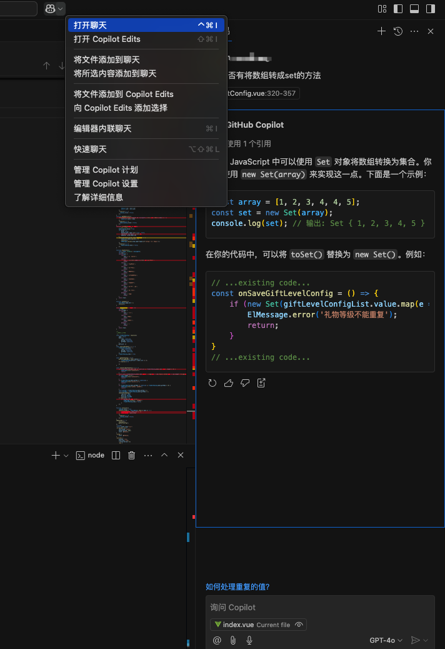Viewport: 445px width, 649px height.
Task: Select the node terminal label
Action: (91, 455)
